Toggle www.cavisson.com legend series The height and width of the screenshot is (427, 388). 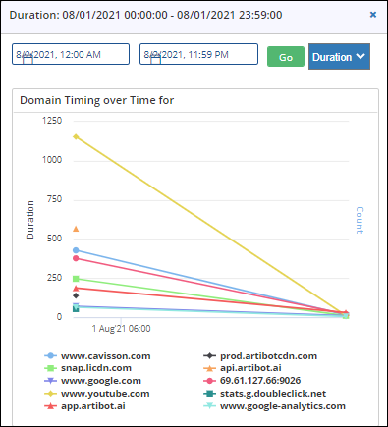[x=97, y=356]
